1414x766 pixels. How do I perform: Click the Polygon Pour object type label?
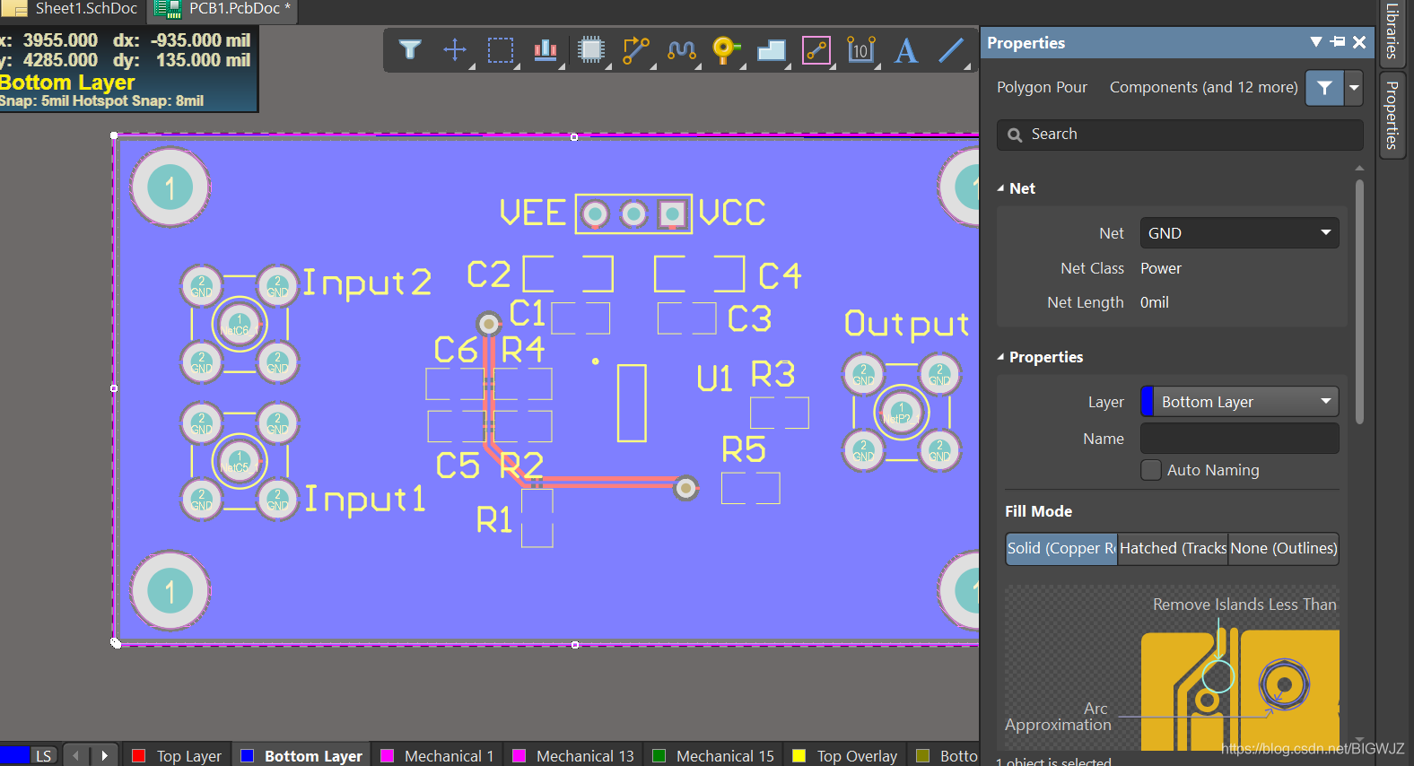[1042, 88]
